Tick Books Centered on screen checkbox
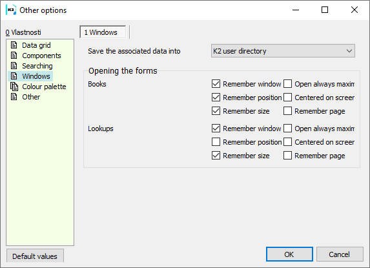Image resolution: width=370 pixels, height=268 pixels. [287, 98]
